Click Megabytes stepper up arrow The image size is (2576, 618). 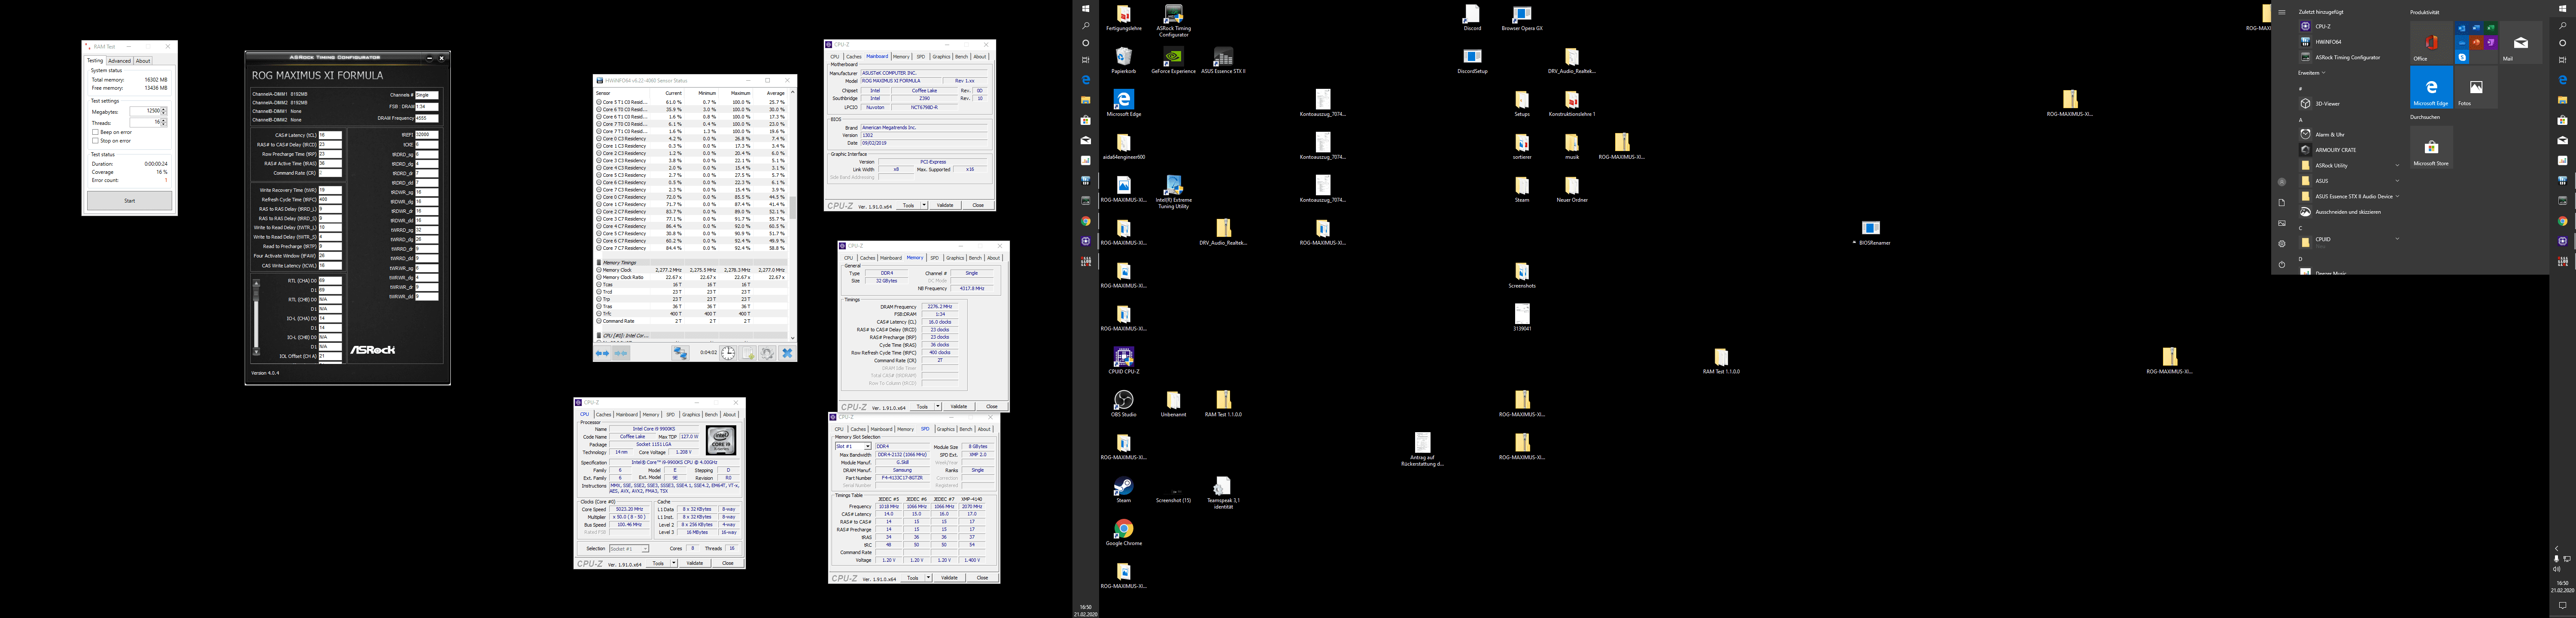(x=164, y=109)
